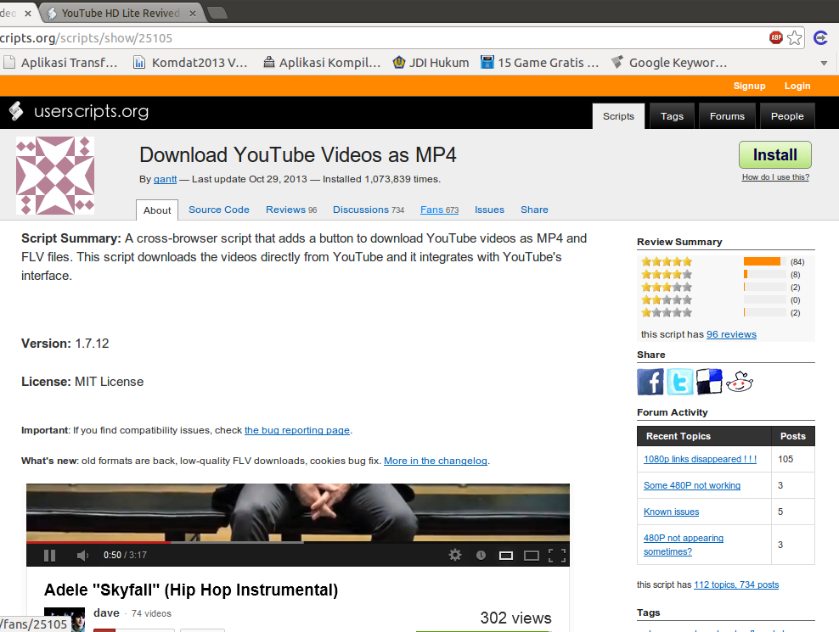
Task: Click the script's pink identicon avatar
Action: coord(55,176)
